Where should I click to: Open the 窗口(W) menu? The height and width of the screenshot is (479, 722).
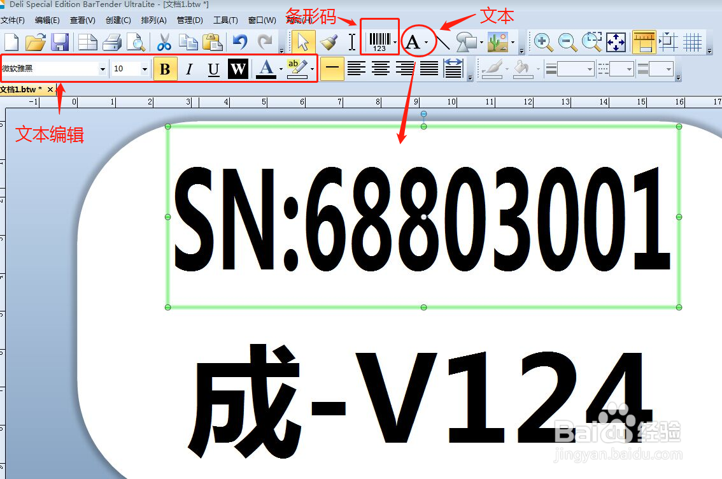coord(262,20)
